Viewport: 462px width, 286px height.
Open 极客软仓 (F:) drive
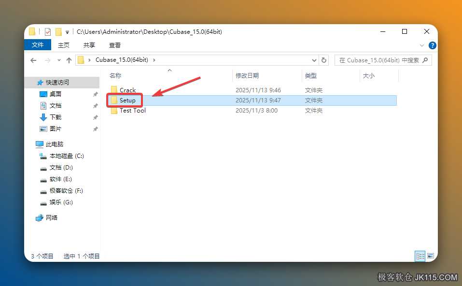click(x=66, y=190)
